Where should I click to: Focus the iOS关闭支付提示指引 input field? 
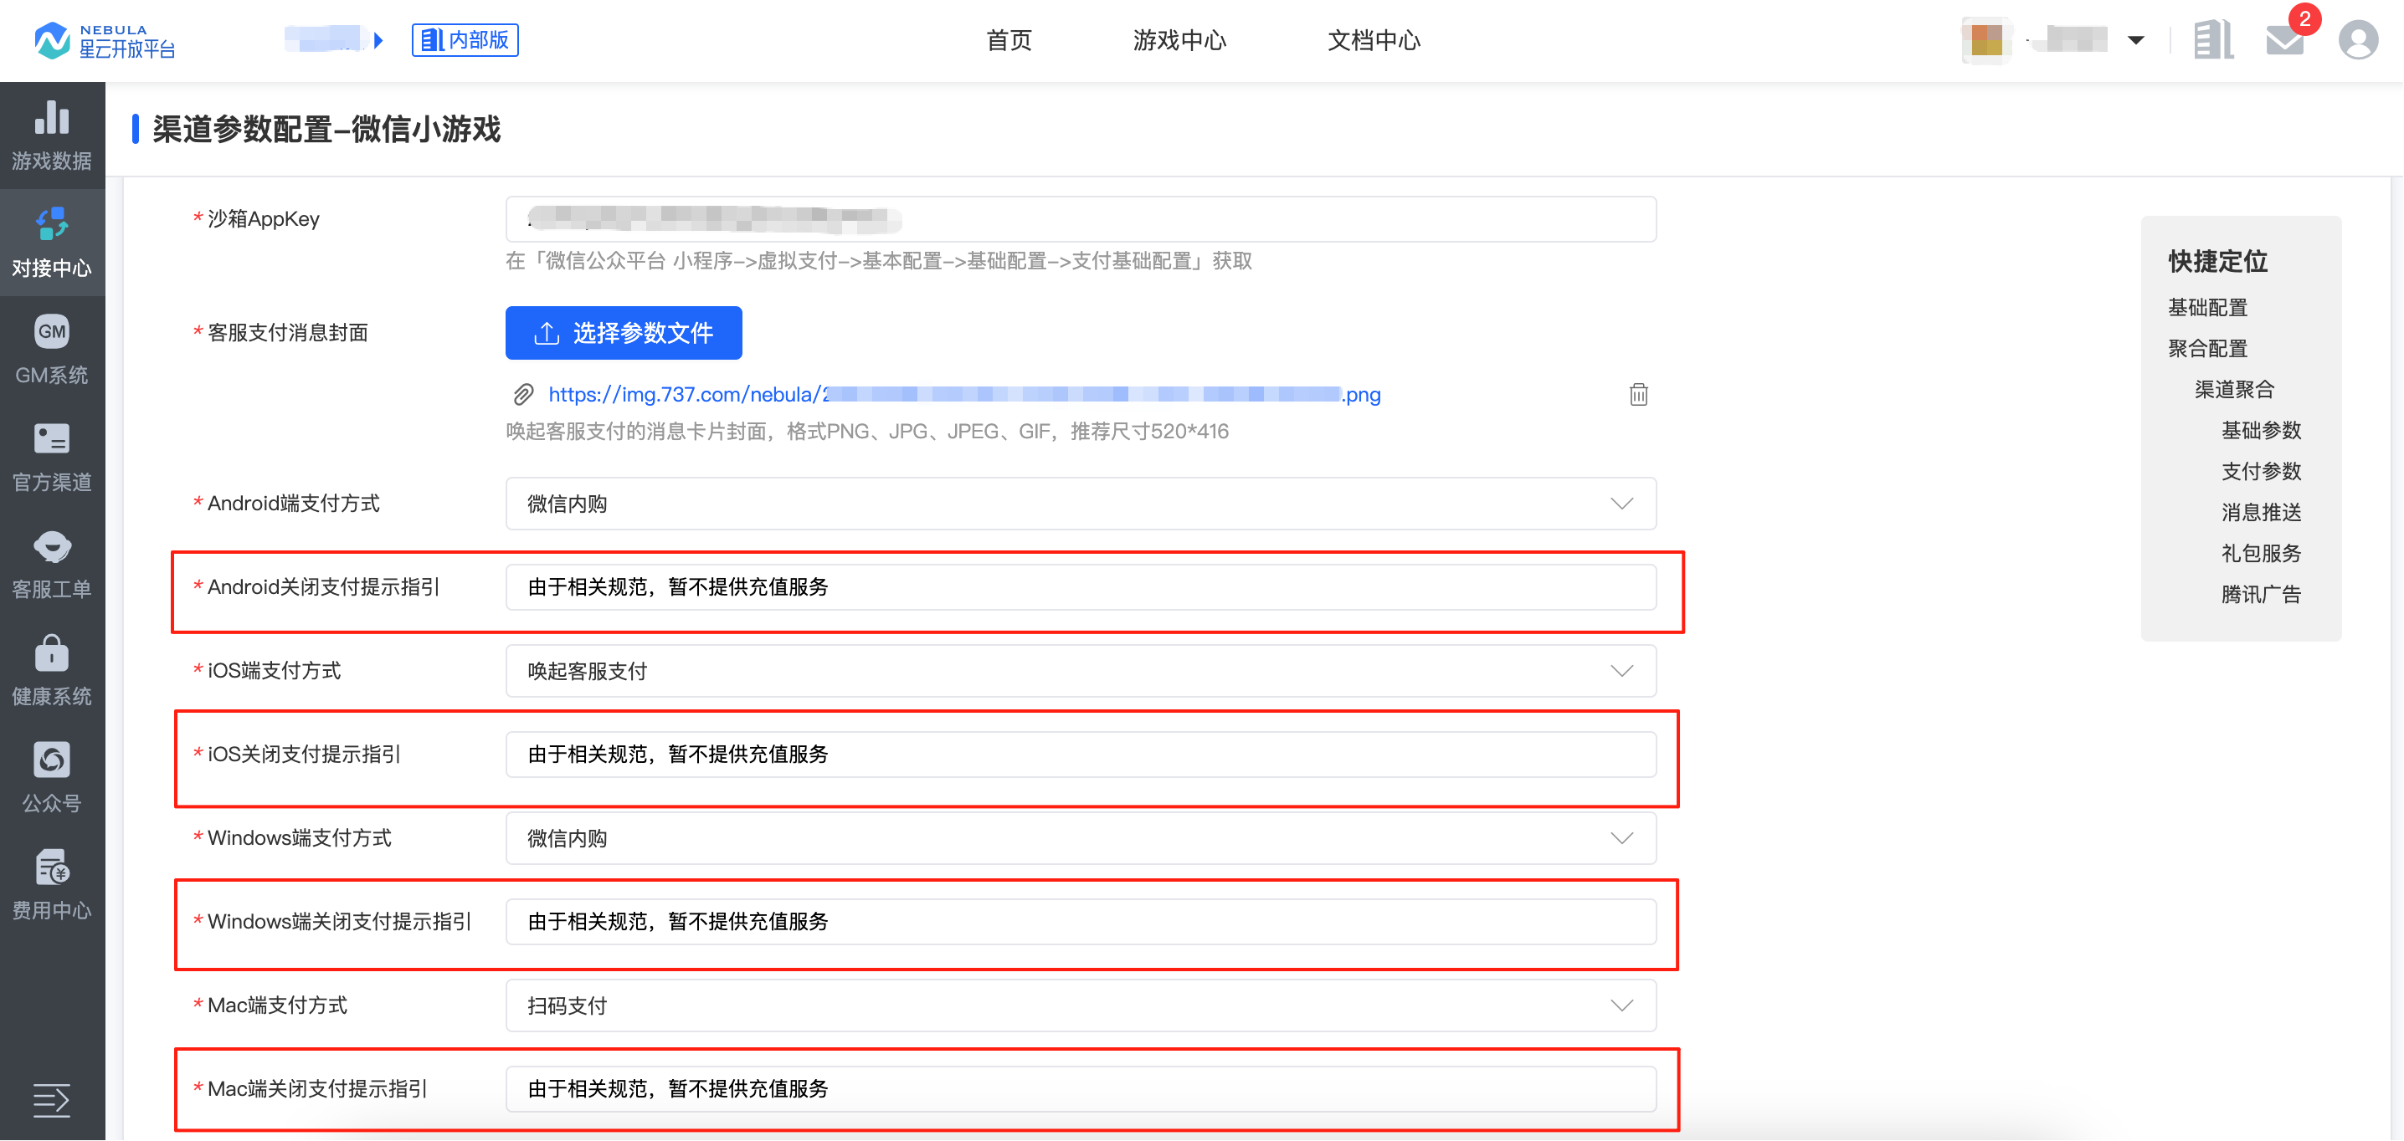(x=1081, y=754)
